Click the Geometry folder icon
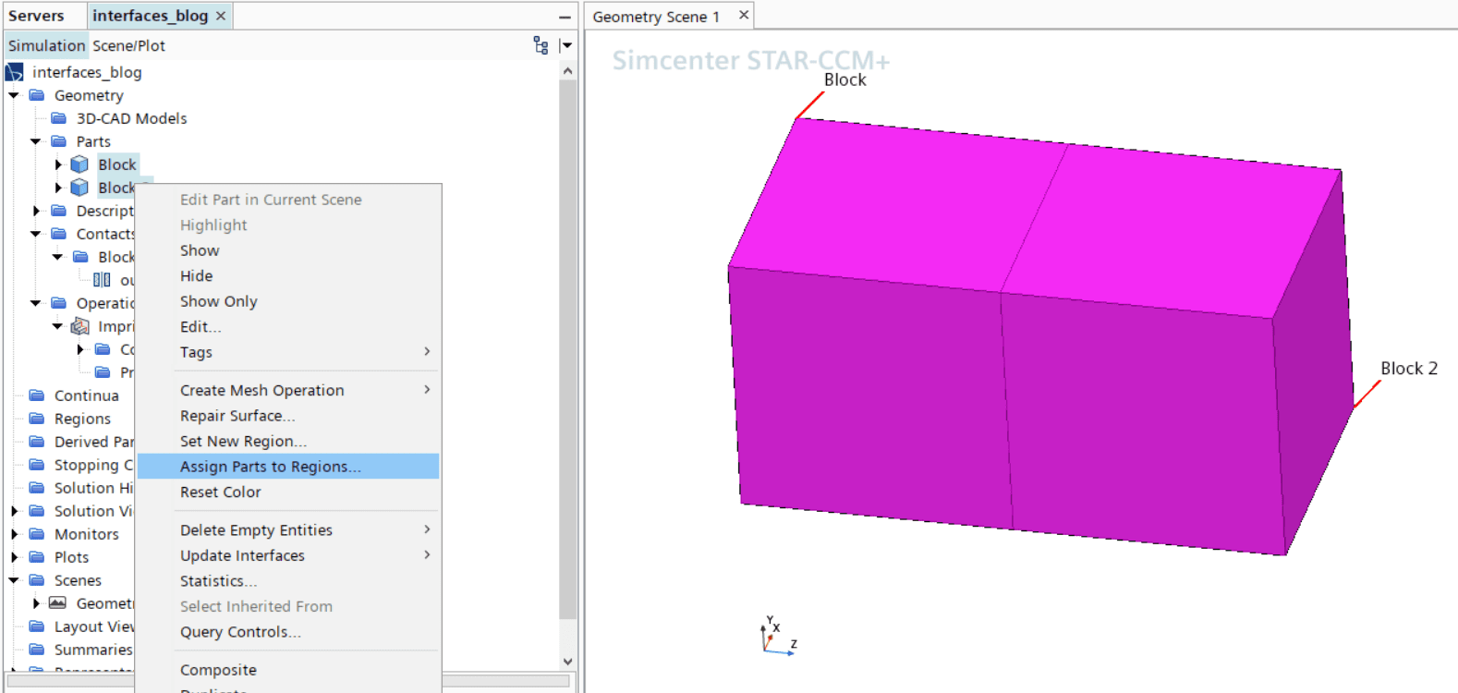This screenshot has width=1458, height=693. 37,95
